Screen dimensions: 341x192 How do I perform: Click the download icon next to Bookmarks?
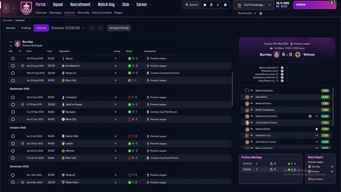[261, 13]
